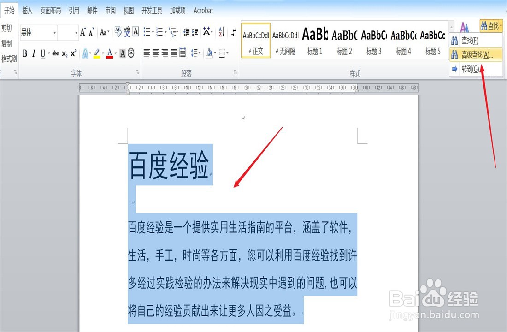Expand font color dropdown arrow

click(116, 53)
